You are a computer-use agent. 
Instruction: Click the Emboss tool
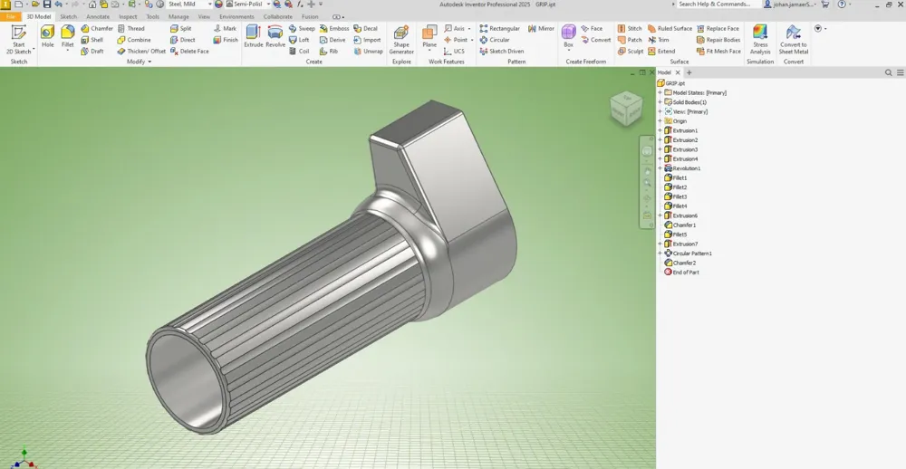(334, 28)
